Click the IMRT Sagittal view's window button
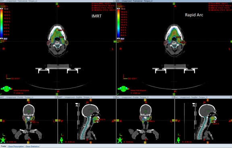232x148 pixels. [114, 97]
